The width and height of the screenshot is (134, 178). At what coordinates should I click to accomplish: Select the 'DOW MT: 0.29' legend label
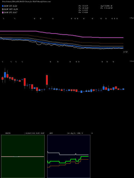(x=11, y=9)
